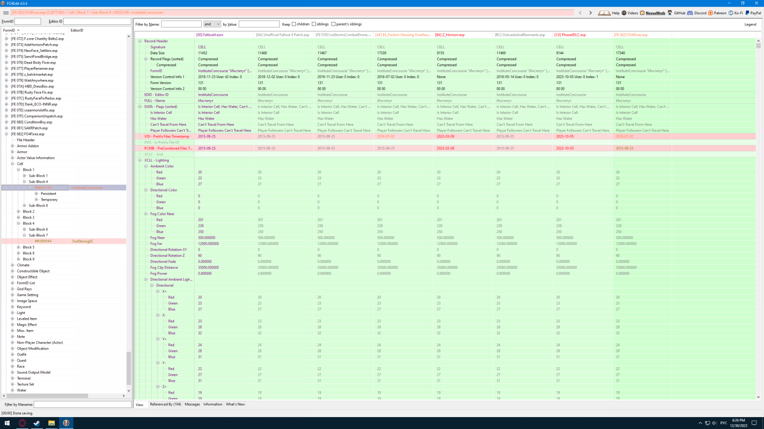The height and width of the screenshot is (429, 764).
Task: Click the Legend button
Action: (750, 24)
